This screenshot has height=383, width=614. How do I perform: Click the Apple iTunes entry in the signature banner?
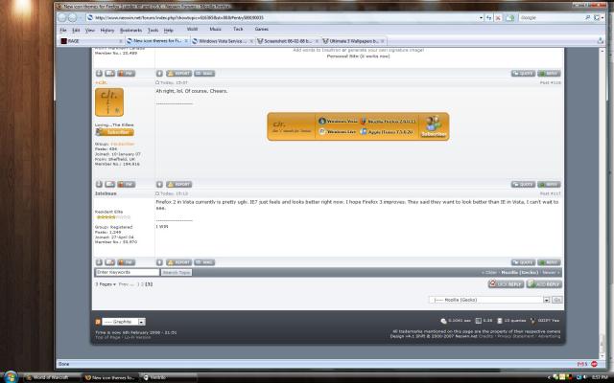[x=386, y=132]
